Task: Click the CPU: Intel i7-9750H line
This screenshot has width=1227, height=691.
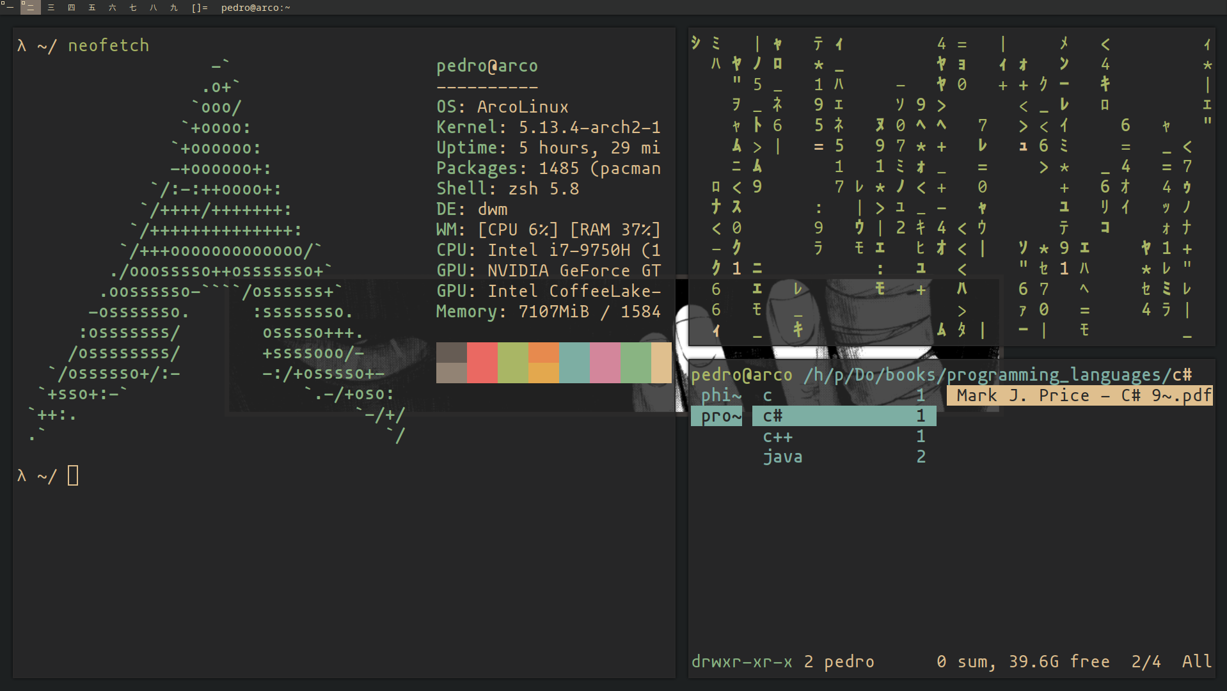Action: click(549, 250)
